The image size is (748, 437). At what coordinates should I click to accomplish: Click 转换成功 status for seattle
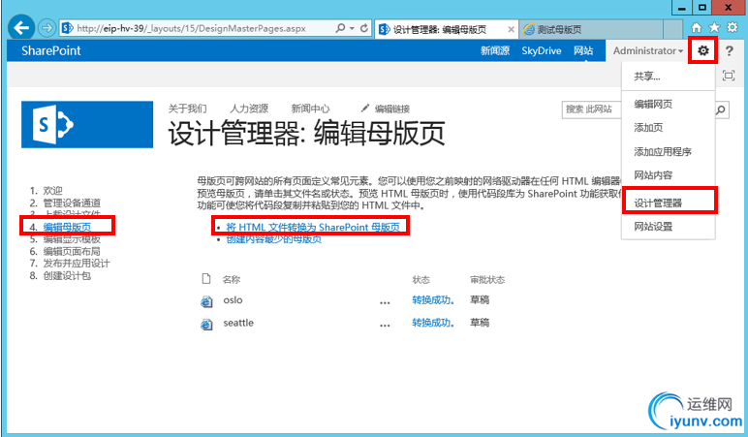(x=433, y=323)
